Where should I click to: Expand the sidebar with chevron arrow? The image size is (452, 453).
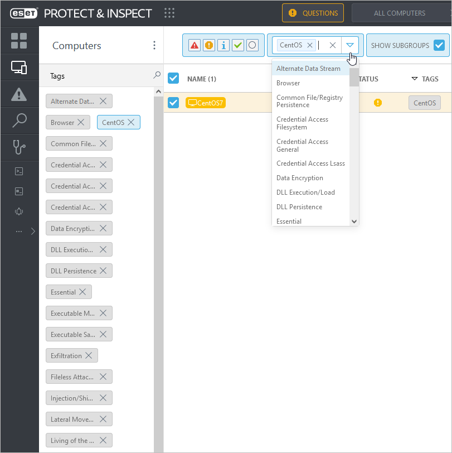tap(33, 231)
